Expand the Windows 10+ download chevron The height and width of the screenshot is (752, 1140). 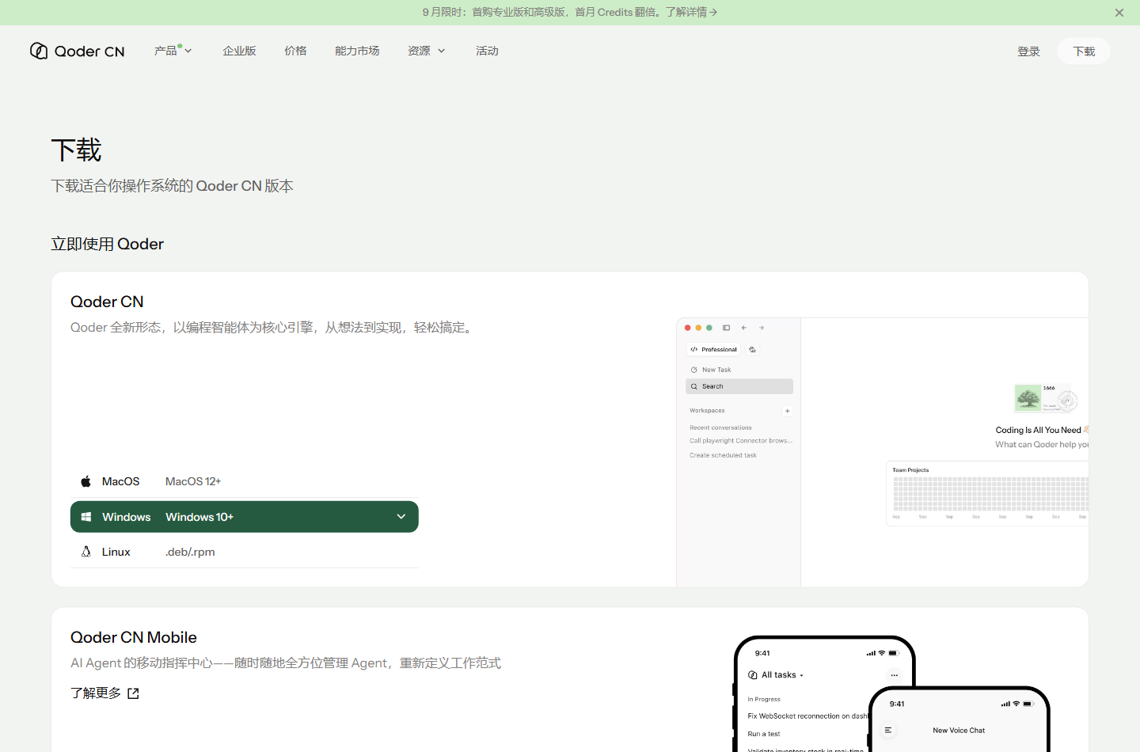pos(401,517)
